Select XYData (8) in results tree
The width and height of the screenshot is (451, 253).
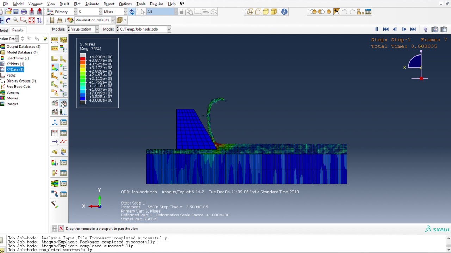(15, 70)
